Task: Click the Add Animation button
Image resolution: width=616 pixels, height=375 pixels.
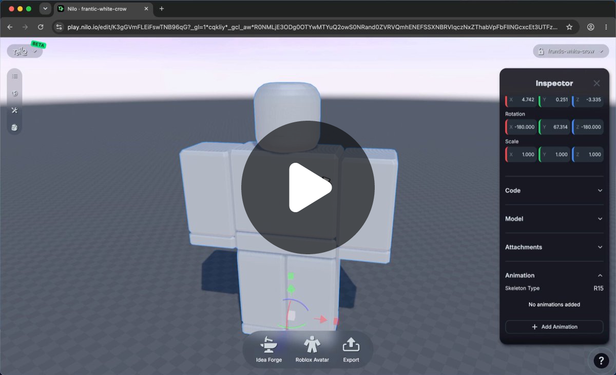Action: 554,327
